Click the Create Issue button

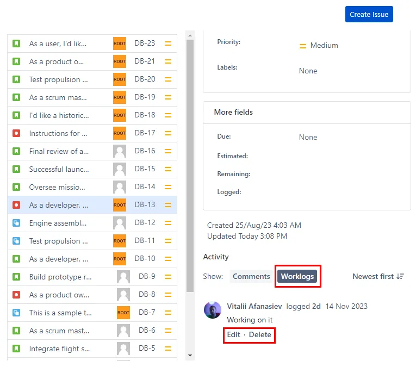369,14
